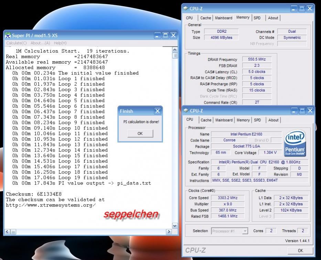This screenshot has height=260, width=321.
Task: Select CPU tab in lower CPU-Z window
Action: (190, 119)
